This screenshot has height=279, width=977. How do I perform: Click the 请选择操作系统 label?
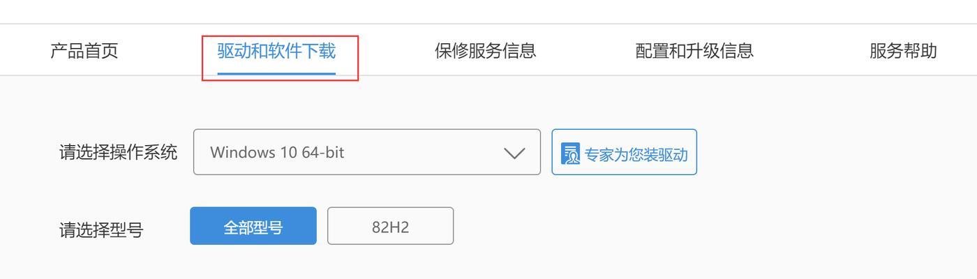119,153
